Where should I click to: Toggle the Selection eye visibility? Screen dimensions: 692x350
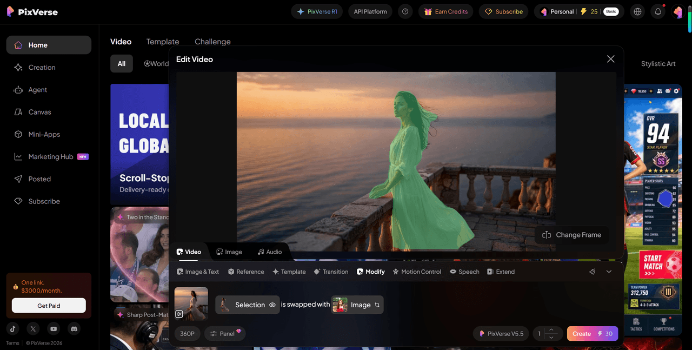[x=272, y=305]
